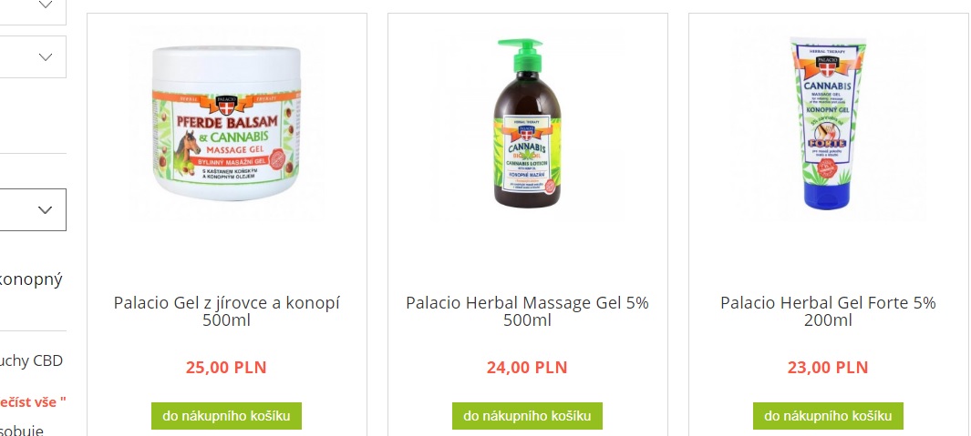Expand the second sidebar filter dropdown
Viewport: 971px width, 436px height.
[x=33, y=57]
